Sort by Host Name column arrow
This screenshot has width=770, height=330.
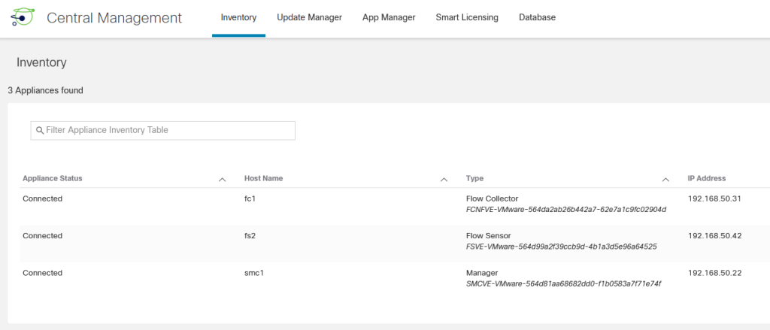(444, 180)
